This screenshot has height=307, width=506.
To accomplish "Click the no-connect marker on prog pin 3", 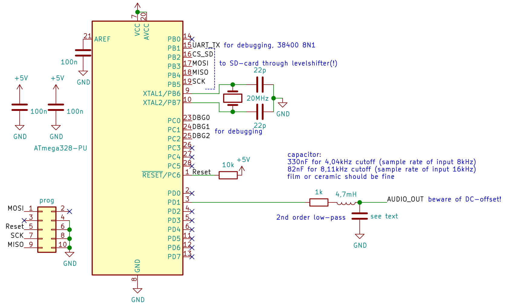I will pos(24,221).
